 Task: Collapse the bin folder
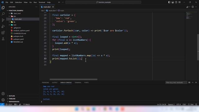[x=9, y=16]
